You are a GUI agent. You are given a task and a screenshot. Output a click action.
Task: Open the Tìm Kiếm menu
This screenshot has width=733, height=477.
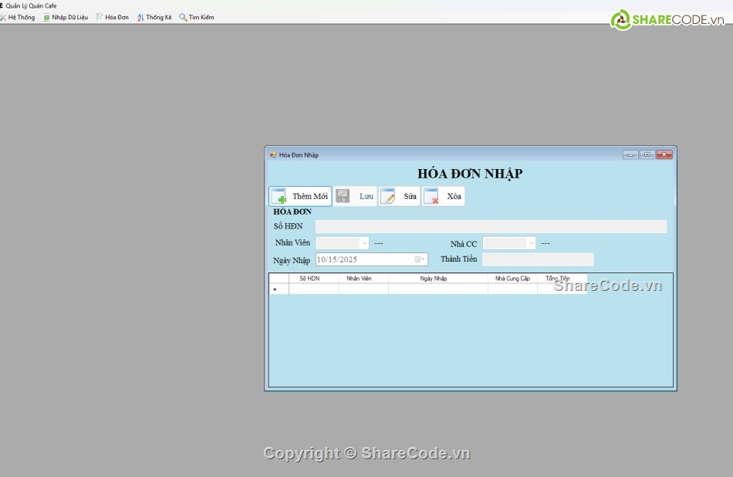pos(197,17)
